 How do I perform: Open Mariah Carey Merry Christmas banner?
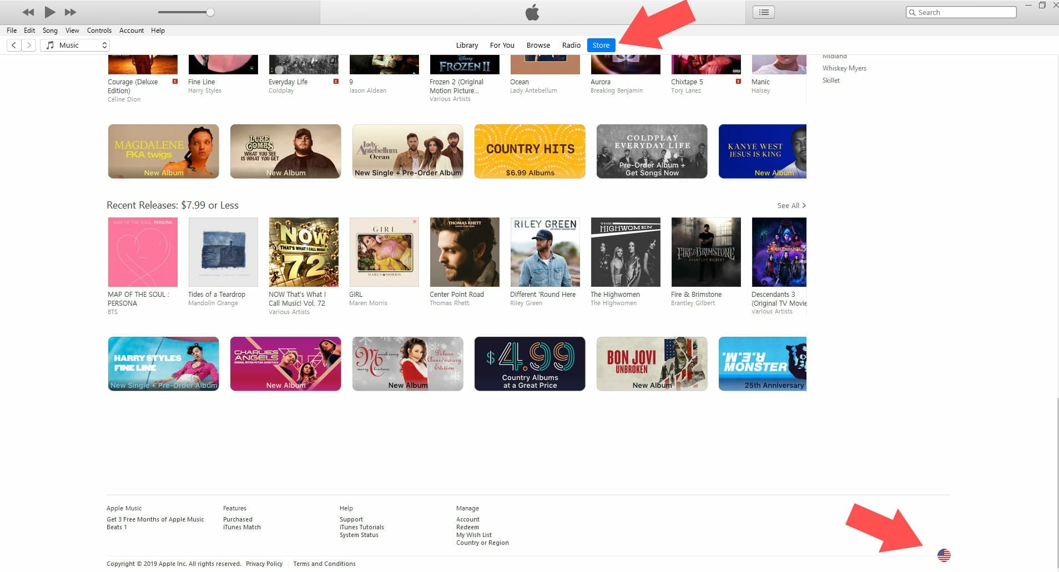407,364
